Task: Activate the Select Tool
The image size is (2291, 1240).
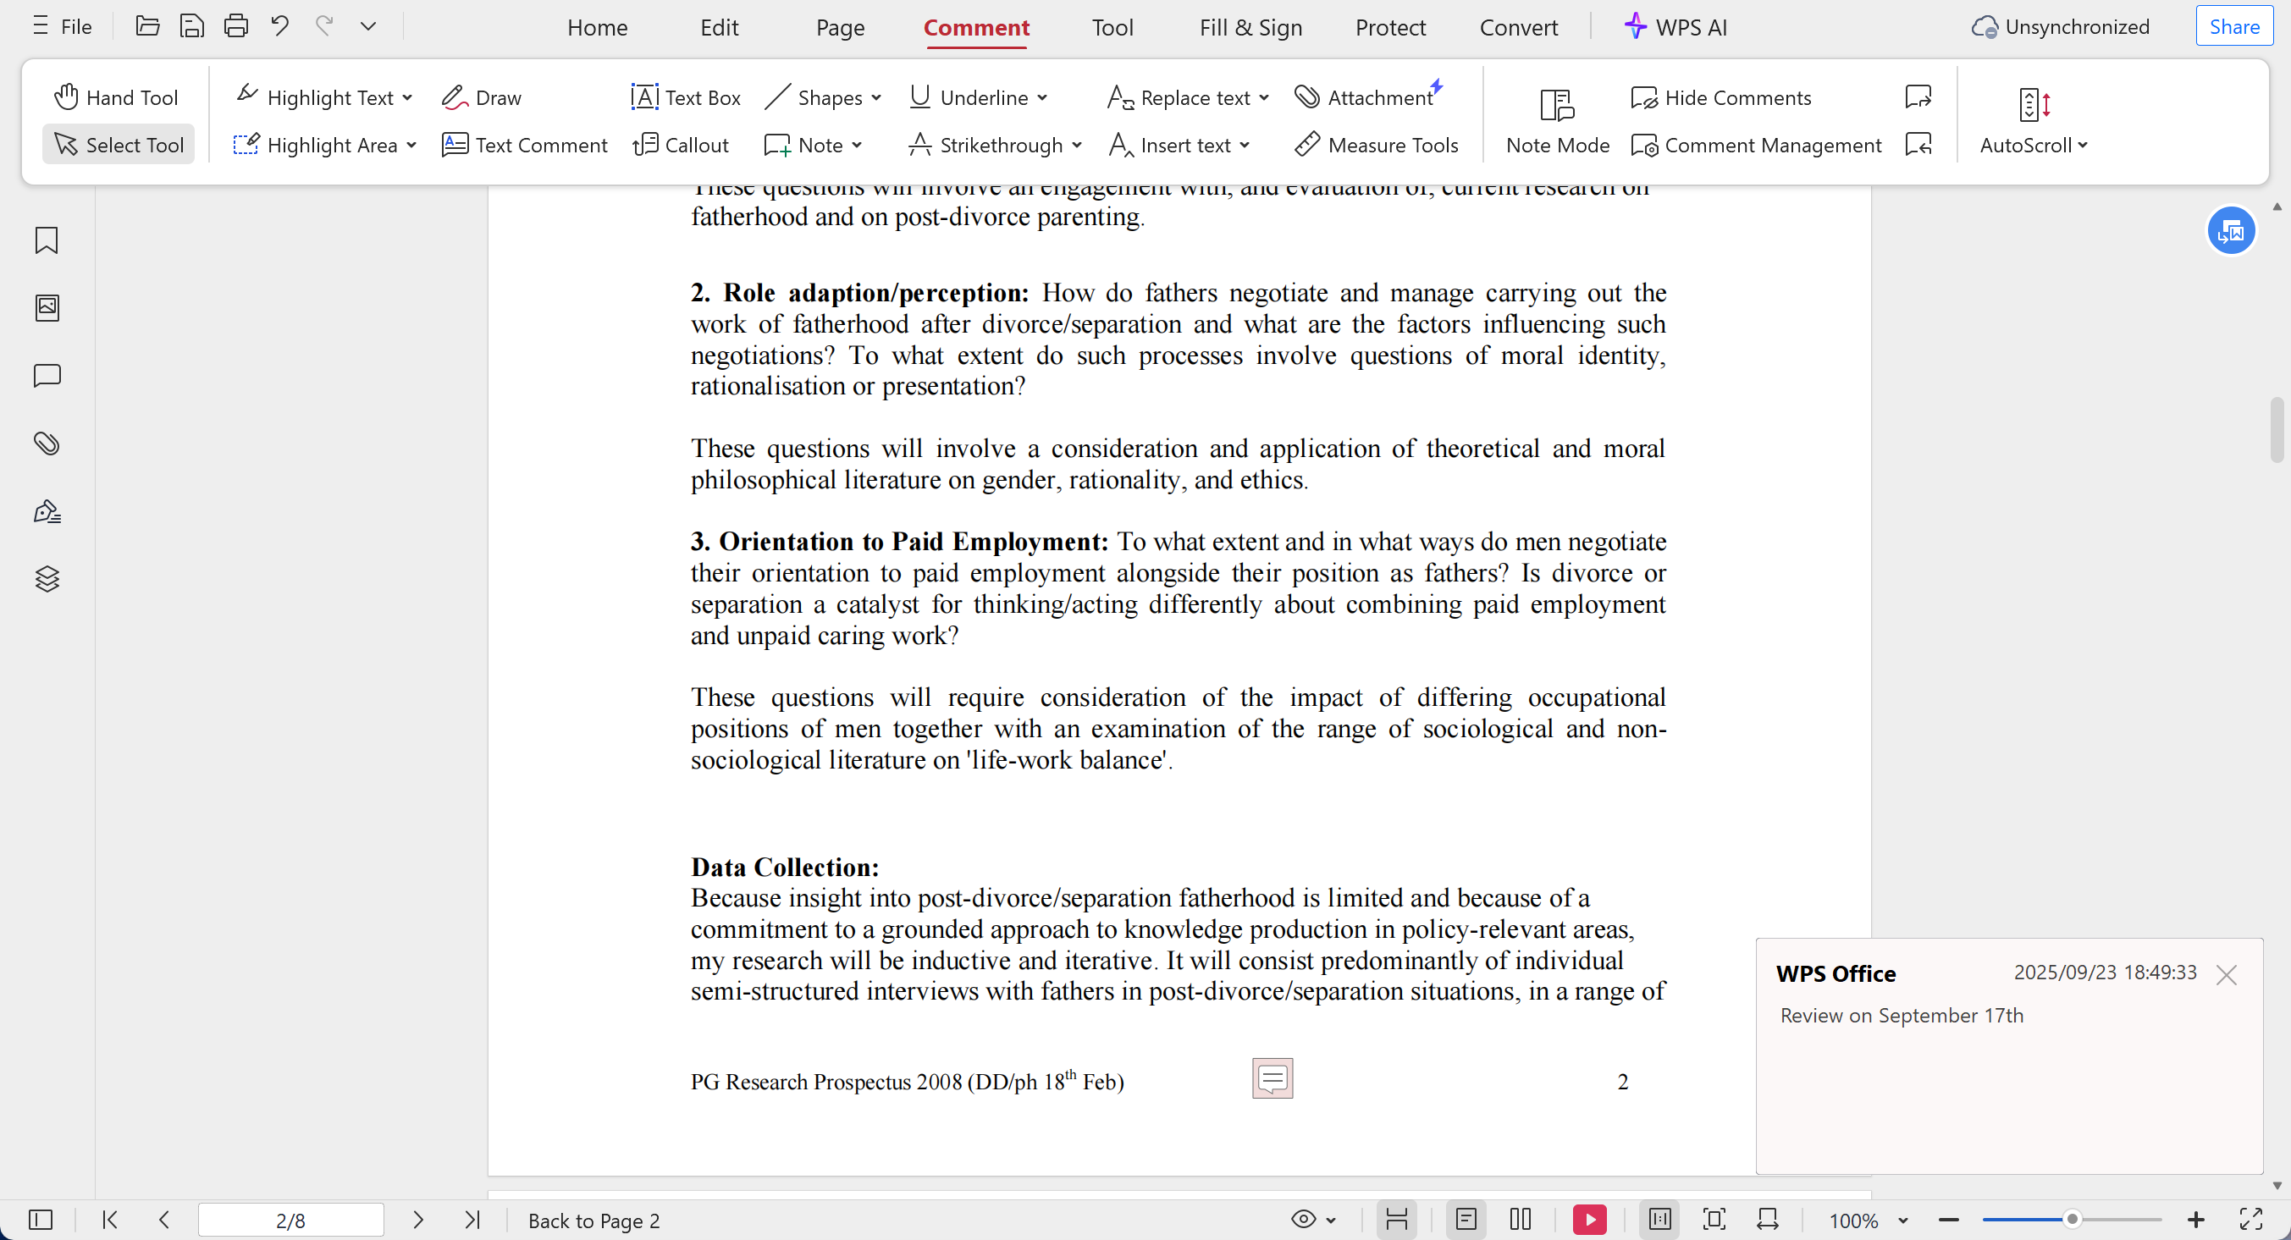Action: pyautogui.click(x=119, y=144)
